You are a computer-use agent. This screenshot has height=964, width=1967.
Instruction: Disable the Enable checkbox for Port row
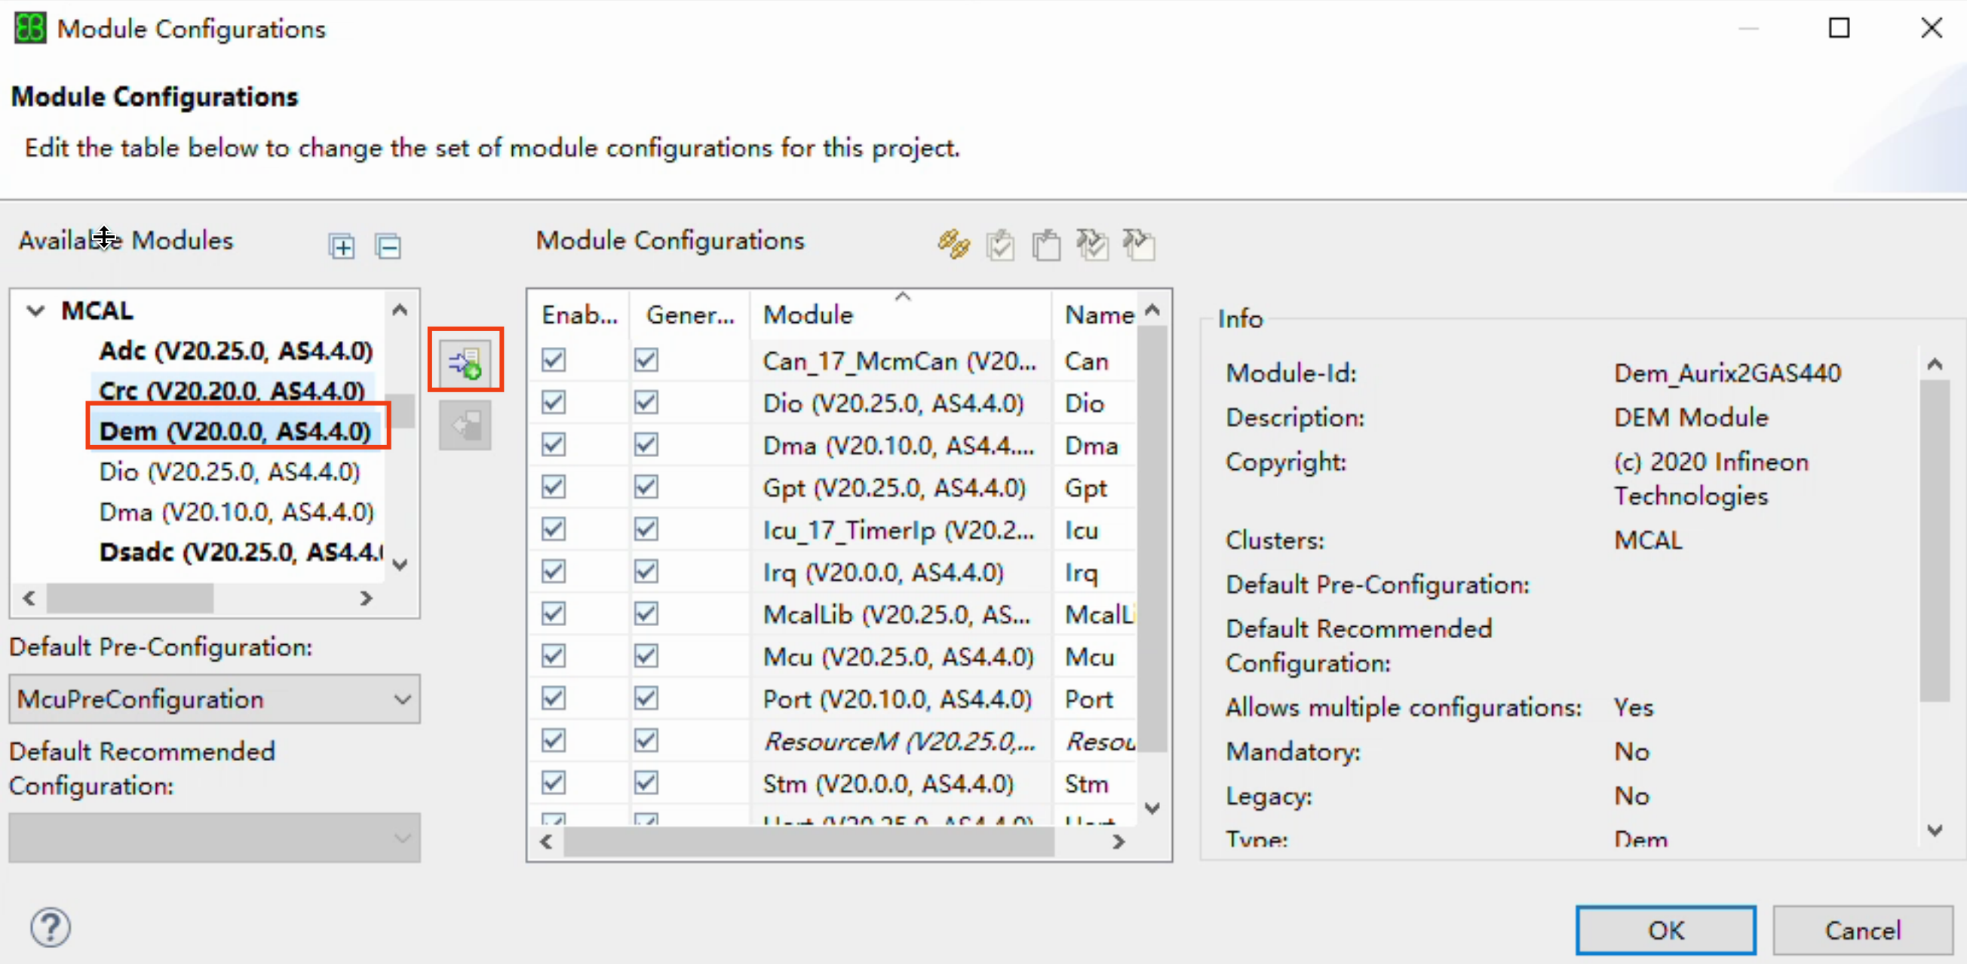coord(554,698)
